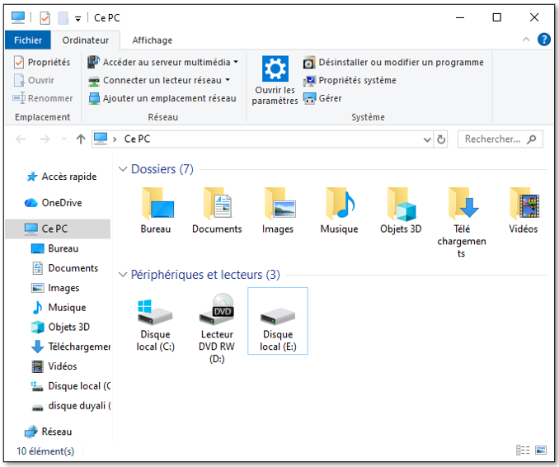Click the refresh icon beside address bar

[441, 139]
